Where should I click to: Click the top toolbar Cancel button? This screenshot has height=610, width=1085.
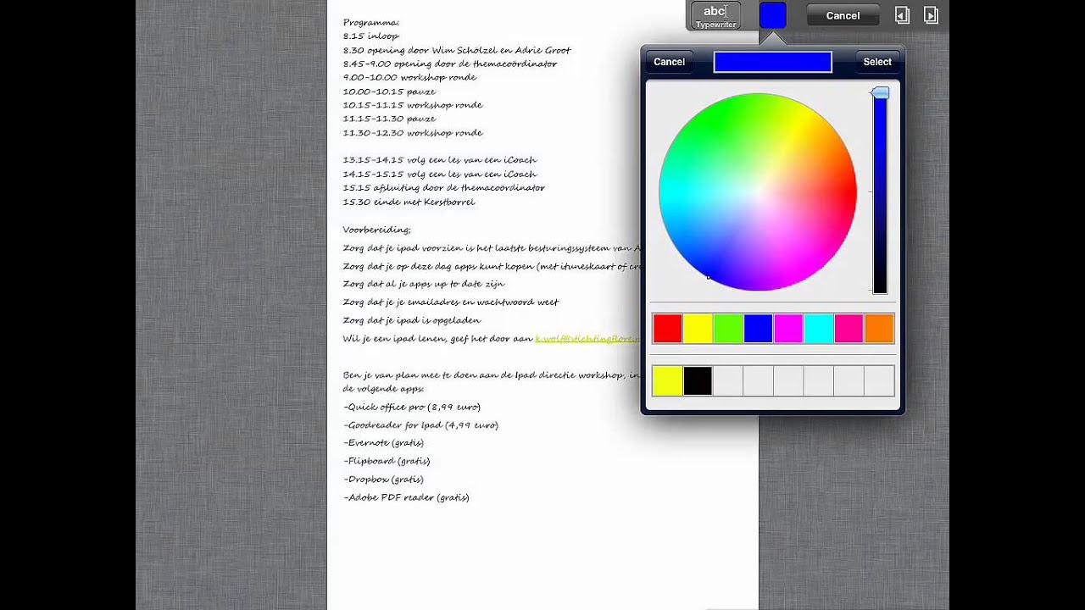pyautogui.click(x=843, y=15)
